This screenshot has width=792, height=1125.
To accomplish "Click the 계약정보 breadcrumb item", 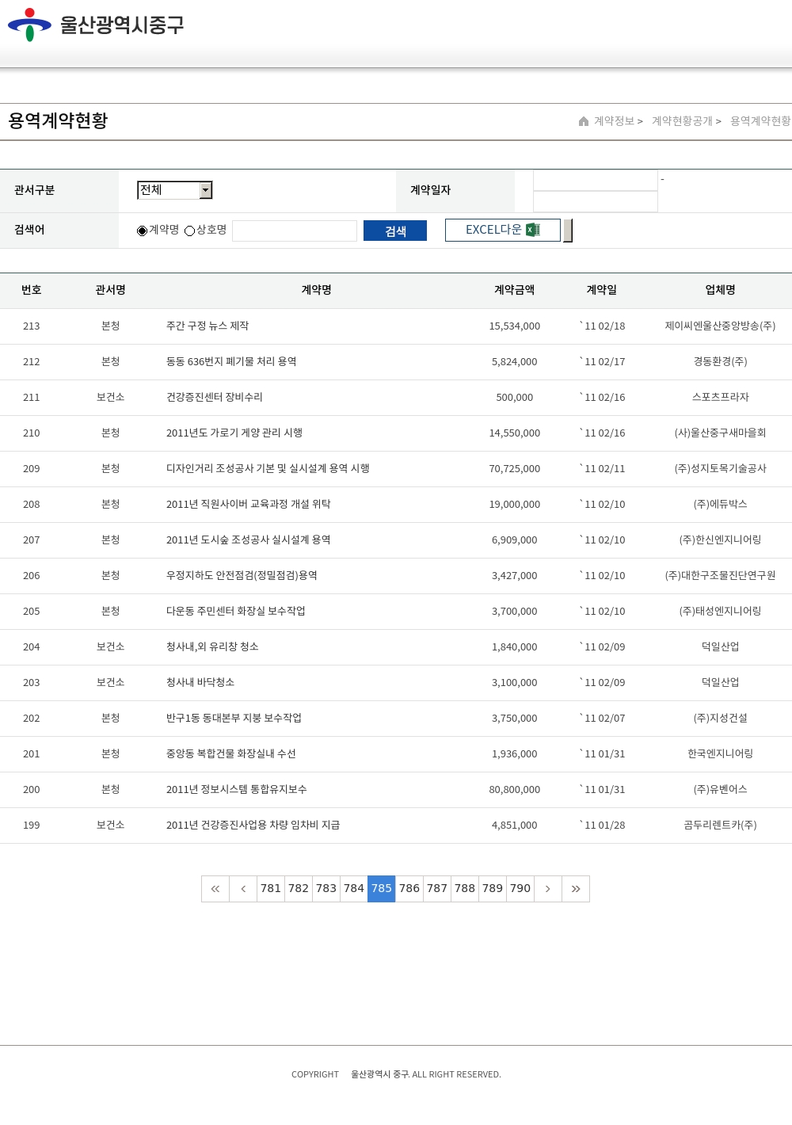I will pos(615,121).
